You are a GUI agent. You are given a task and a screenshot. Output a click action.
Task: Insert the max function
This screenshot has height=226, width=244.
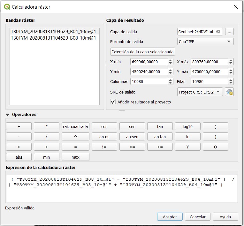75,157
